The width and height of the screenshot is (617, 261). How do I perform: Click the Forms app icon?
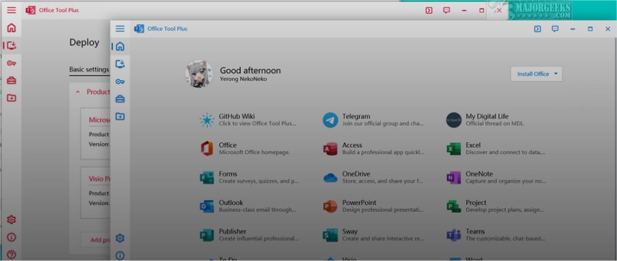click(x=207, y=178)
